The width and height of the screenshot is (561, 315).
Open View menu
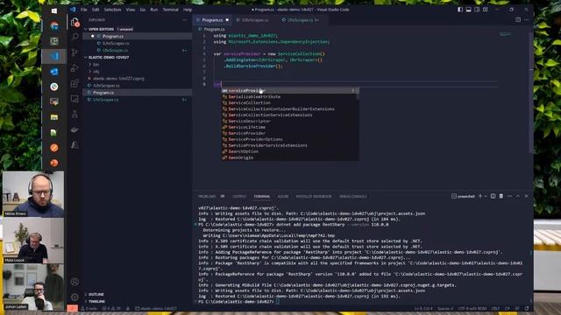131,10
